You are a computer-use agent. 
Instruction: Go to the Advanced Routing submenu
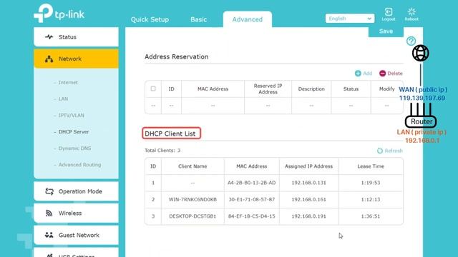[79, 165]
